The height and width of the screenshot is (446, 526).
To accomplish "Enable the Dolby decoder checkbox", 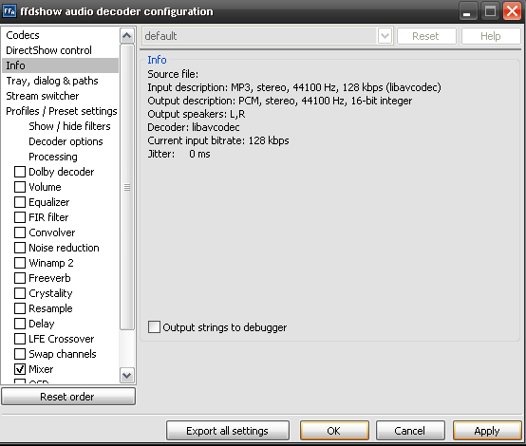I will [20, 172].
